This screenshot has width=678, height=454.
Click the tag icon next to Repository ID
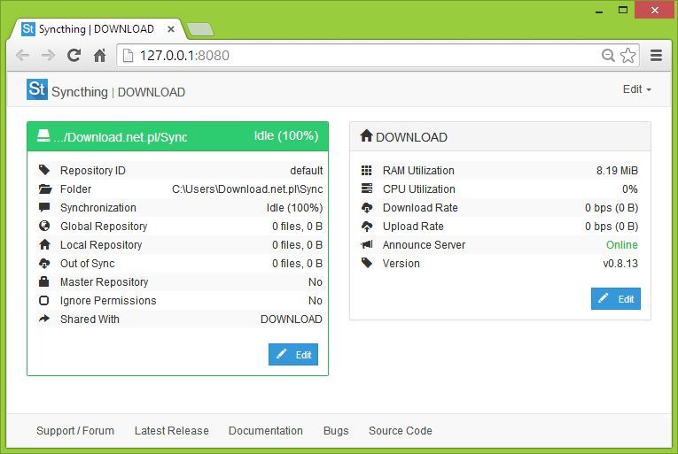click(x=44, y=170)
